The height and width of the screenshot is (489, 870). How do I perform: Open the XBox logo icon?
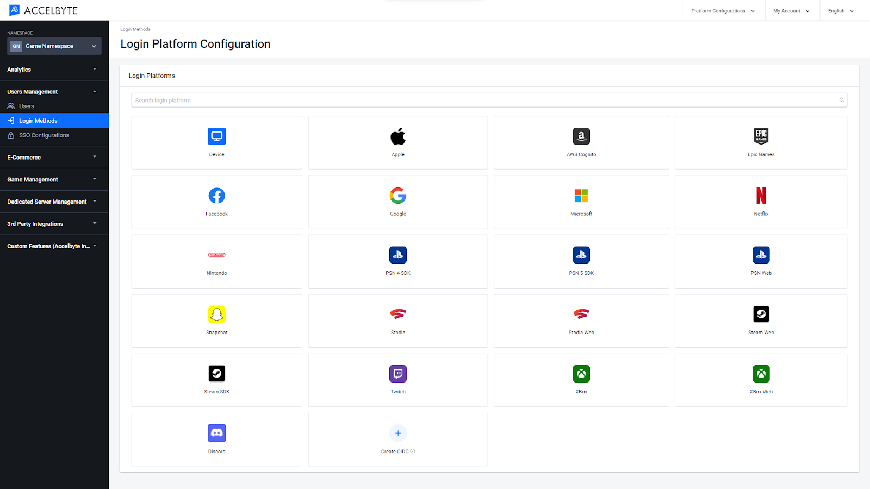(581, 373)
